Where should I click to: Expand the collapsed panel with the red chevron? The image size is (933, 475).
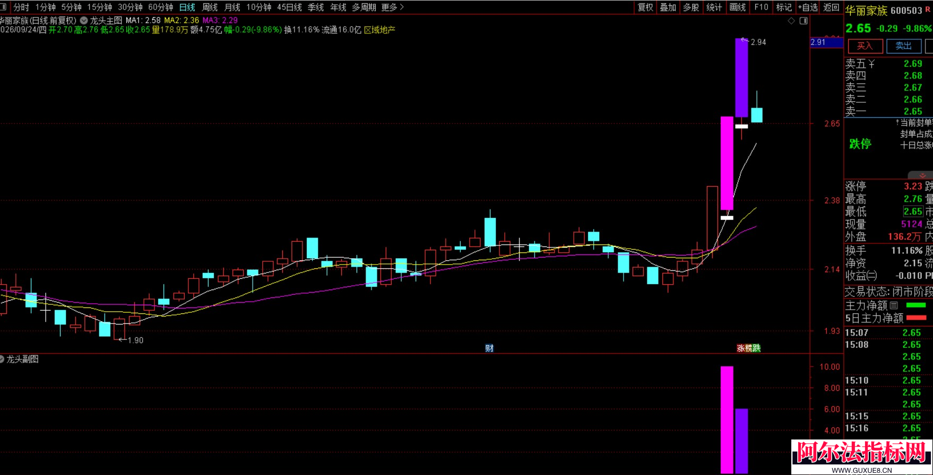pos(922,175)
